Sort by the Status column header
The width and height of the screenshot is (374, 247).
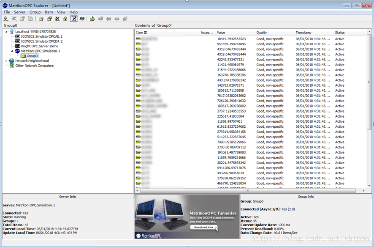(350, 33)
